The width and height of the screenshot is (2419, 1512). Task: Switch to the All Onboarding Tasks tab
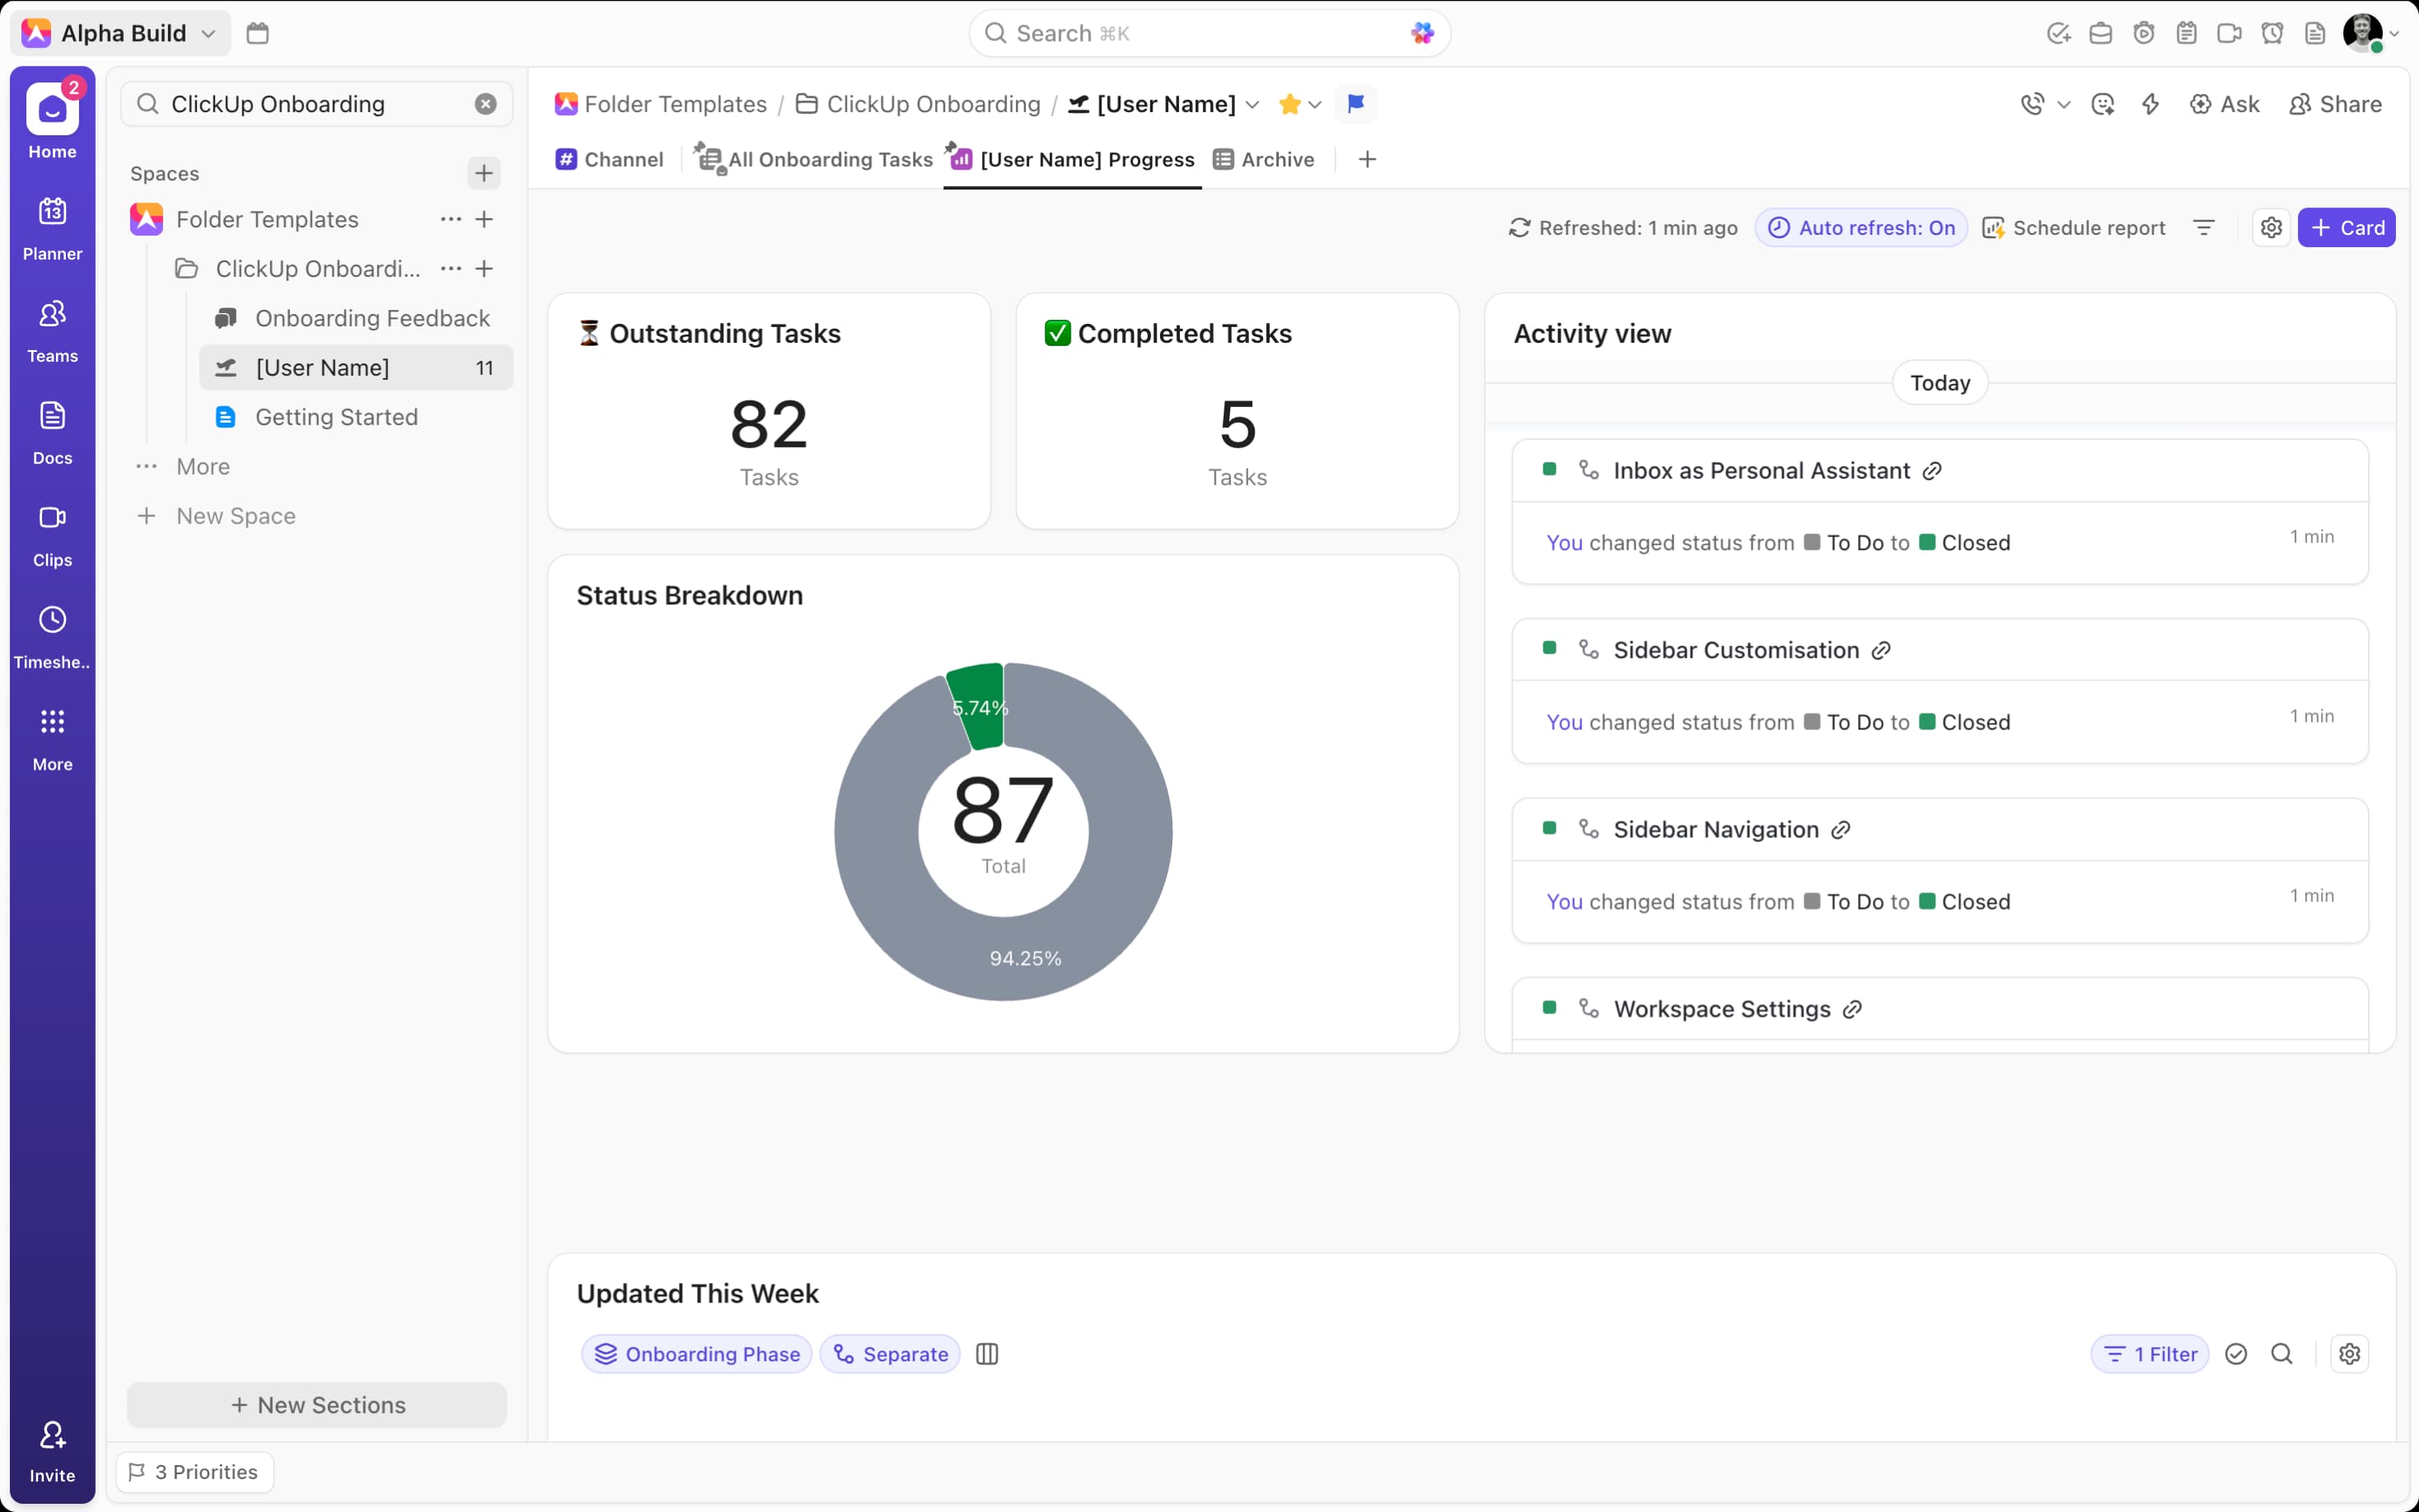click(x=816, y=160)
